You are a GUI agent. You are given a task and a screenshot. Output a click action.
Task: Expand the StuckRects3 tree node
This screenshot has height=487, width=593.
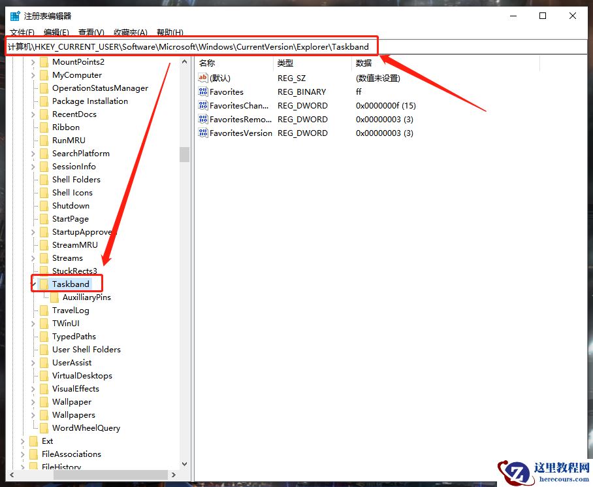pos(33,271)
